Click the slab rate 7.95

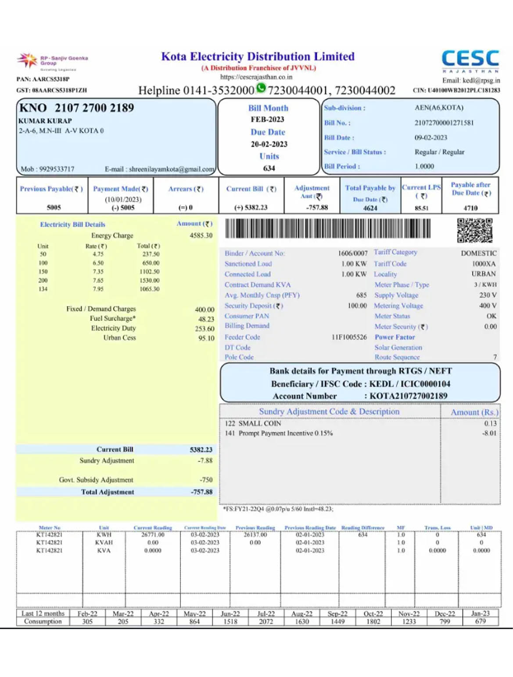click(x=98, y=289)
